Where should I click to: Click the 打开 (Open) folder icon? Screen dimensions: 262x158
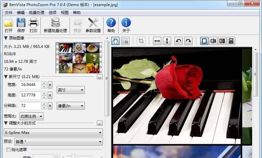[9, 23]
